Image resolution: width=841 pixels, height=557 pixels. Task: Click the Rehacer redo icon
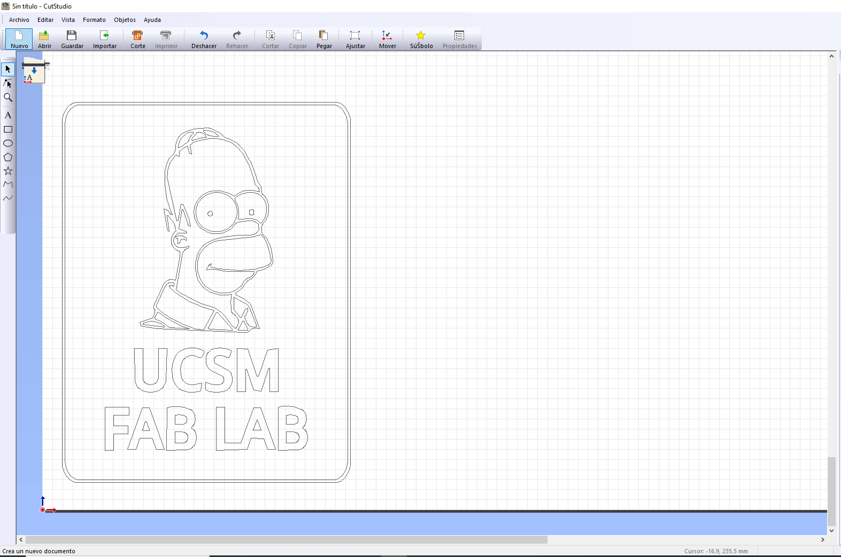[237, 40]
